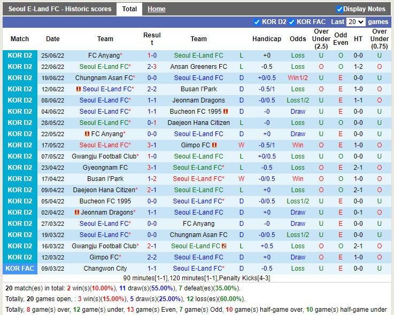Viewport: 394px width, 315px height.
Task: Open Ansan Greeners FC team link
Action: (198, 67)
